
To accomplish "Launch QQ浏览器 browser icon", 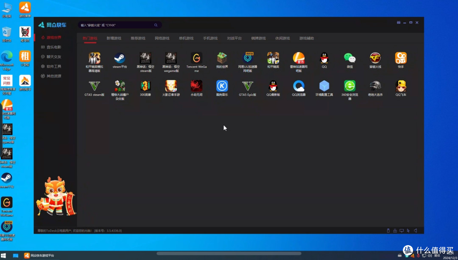I will [x=299, y=86].
